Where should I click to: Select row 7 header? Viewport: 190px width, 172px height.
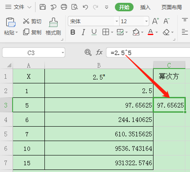tap(6, 163)
